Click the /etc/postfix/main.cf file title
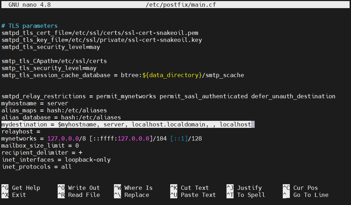Image resolution: width=351 pixels, height=205 pixels. [181, 5]
